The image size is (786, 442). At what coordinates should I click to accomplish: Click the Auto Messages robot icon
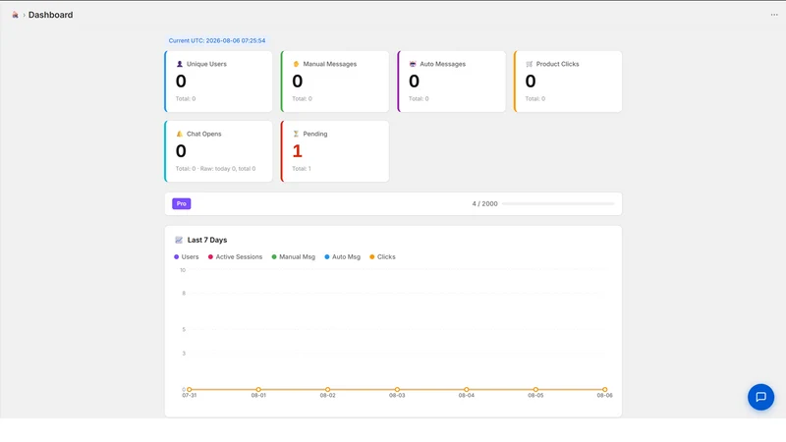tap(413, 64)
